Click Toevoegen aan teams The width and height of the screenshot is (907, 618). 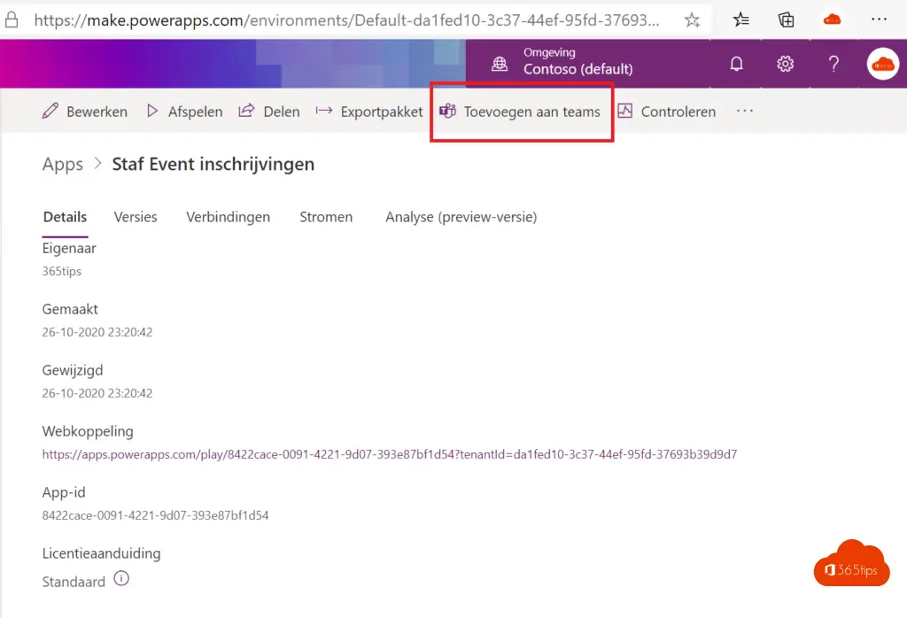point(520,111)
